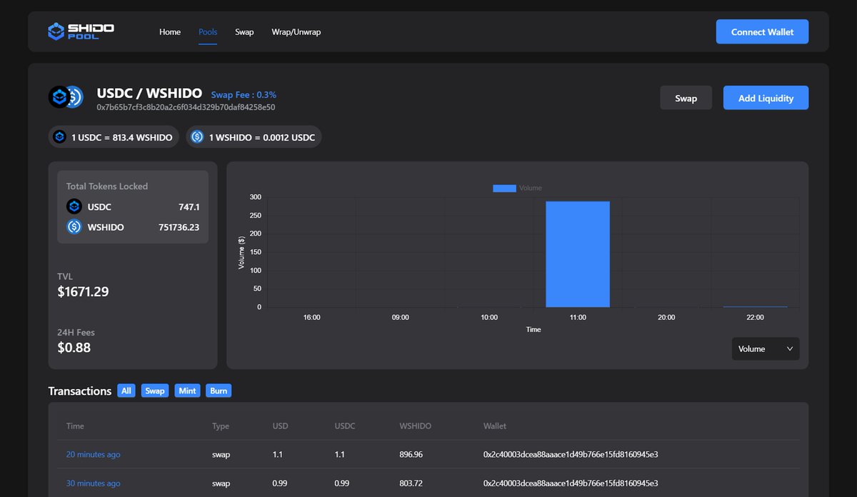Click the Shido Pool logo
The width and height of the screenshot is (857, 497).
click(x=81, y=31)
